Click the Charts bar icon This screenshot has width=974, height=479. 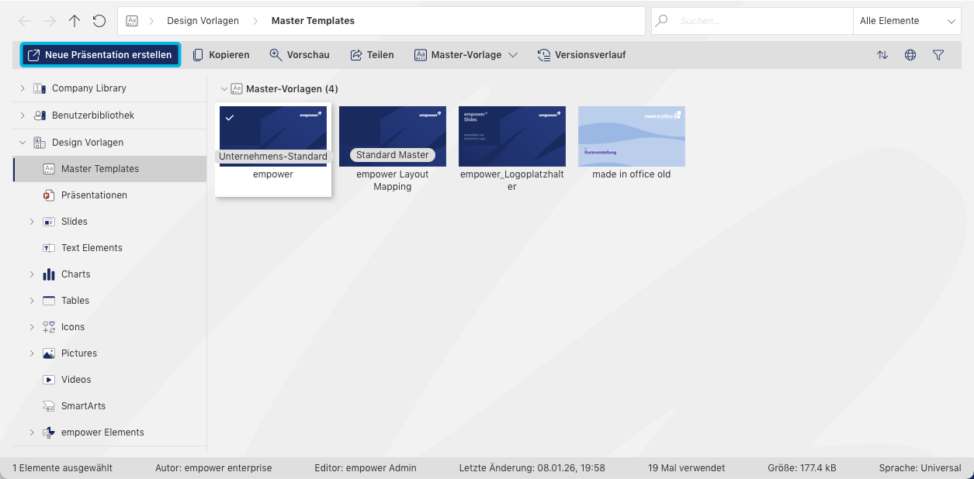49,274
